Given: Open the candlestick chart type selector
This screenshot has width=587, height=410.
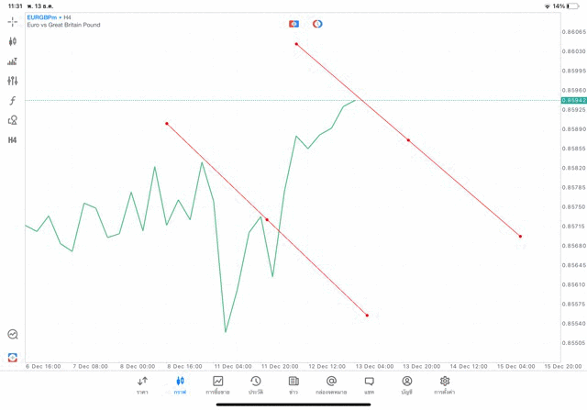Looking at the screenshot, I should [12, 41].
